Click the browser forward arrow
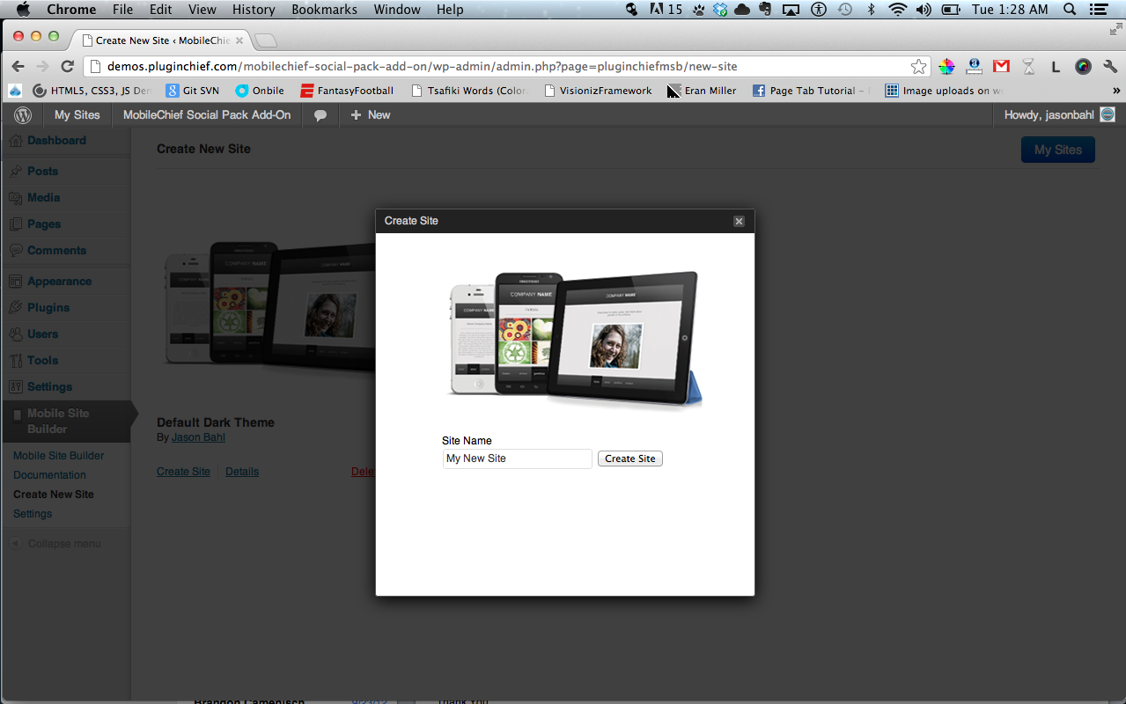 click(x=42, y=66)
